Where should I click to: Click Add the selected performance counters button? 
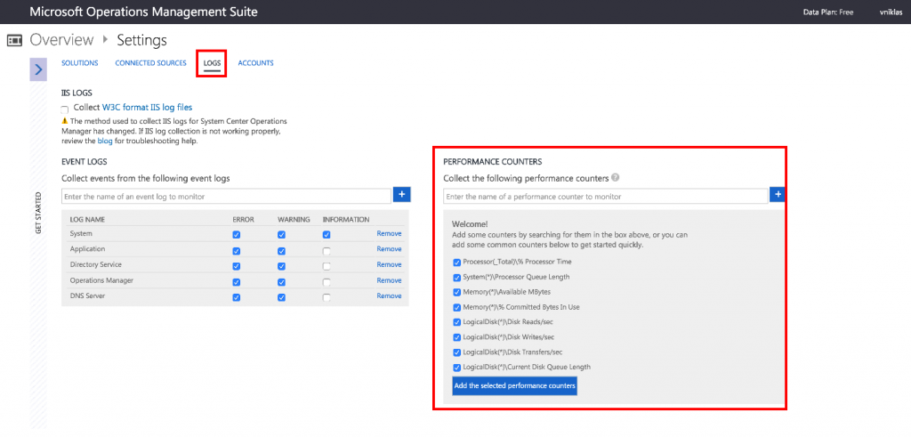(x=515, y=386)
